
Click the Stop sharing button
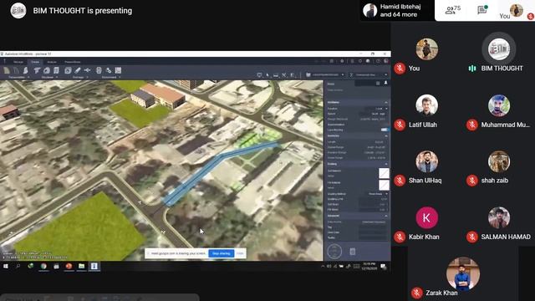(x=221, y=253)
